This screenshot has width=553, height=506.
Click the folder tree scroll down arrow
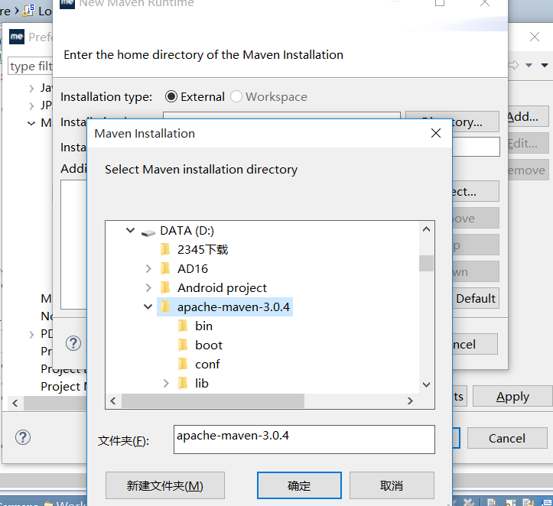(426, 384)
